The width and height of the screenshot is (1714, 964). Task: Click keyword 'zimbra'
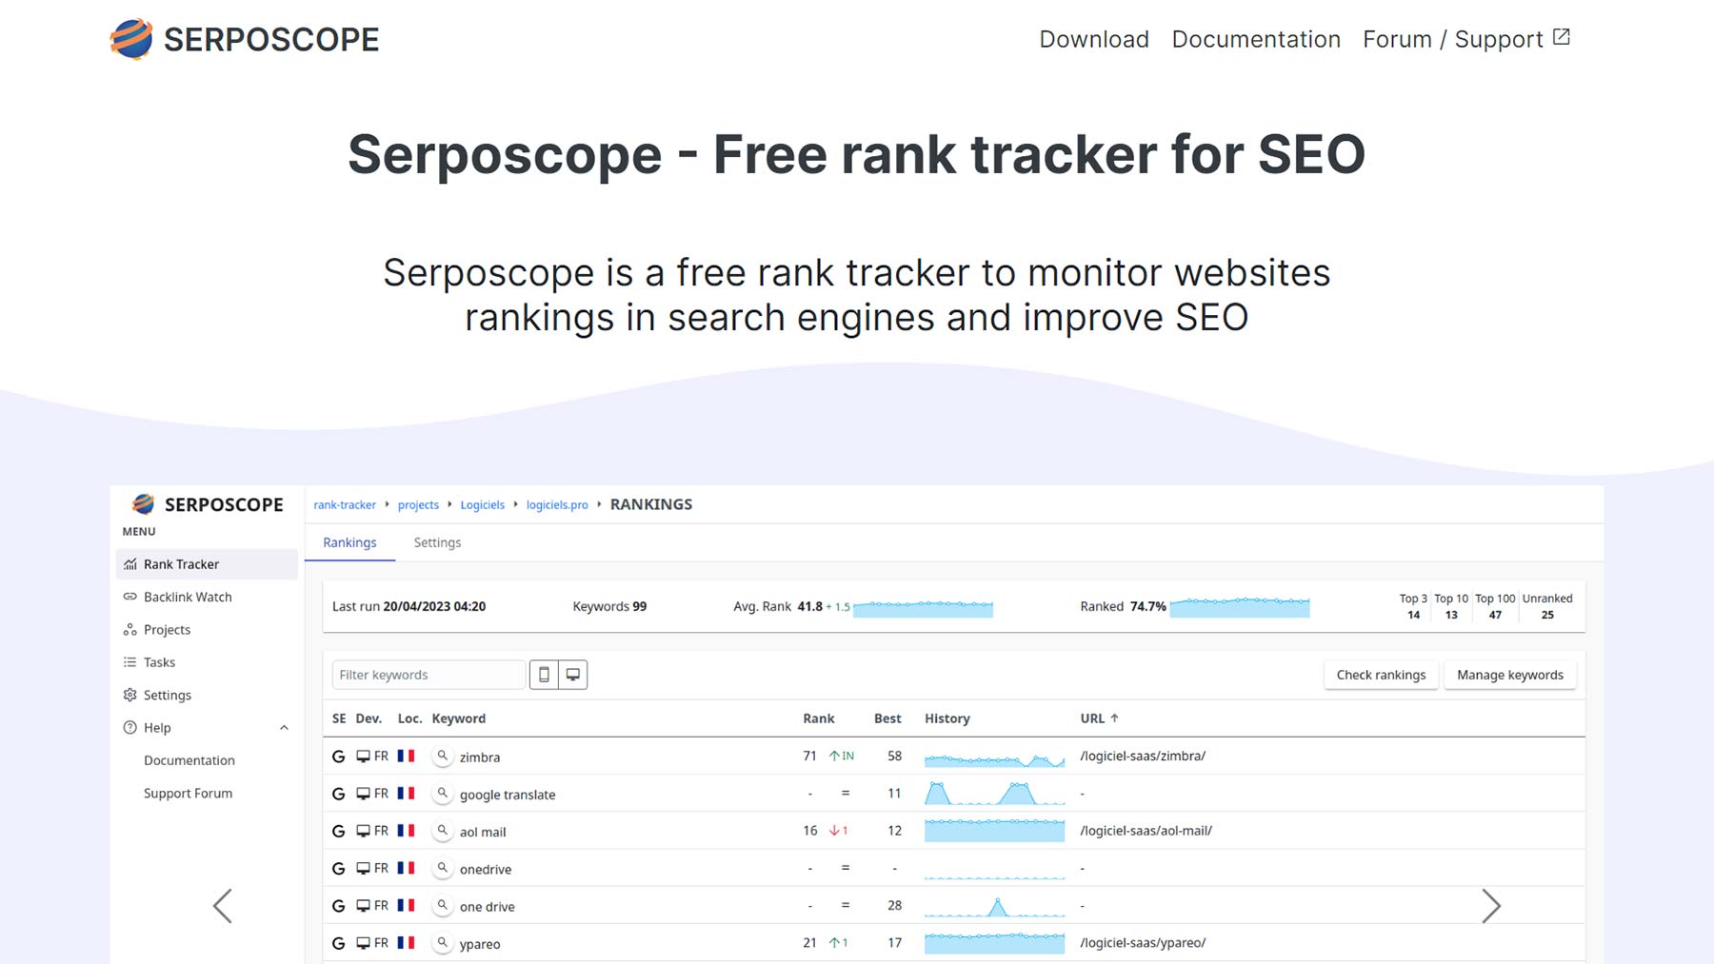(x=480, y=757)
